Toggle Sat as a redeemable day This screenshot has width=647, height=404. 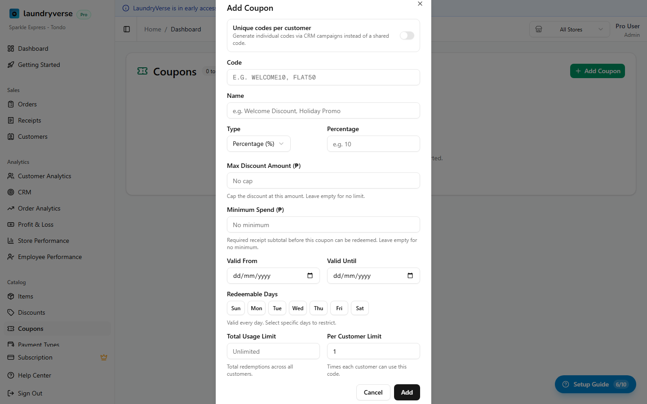pyautogui.click(x=360, y=308)
